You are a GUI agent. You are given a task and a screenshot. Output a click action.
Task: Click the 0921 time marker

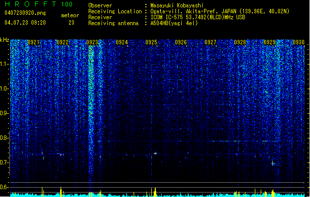[33, 42]
